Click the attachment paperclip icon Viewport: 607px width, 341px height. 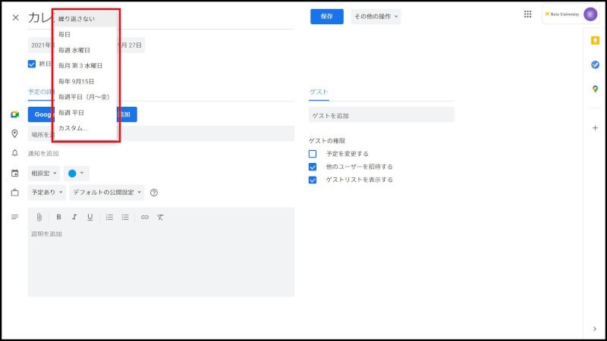tap(39, 217)
